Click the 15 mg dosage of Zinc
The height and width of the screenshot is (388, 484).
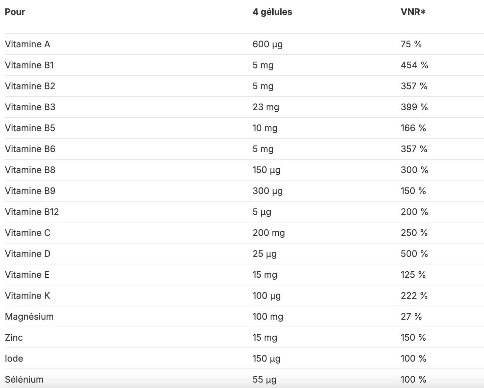pyautogui.click(x=265, y=338)
